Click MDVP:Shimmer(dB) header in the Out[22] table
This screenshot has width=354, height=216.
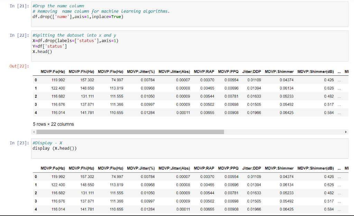click(315, 72)
